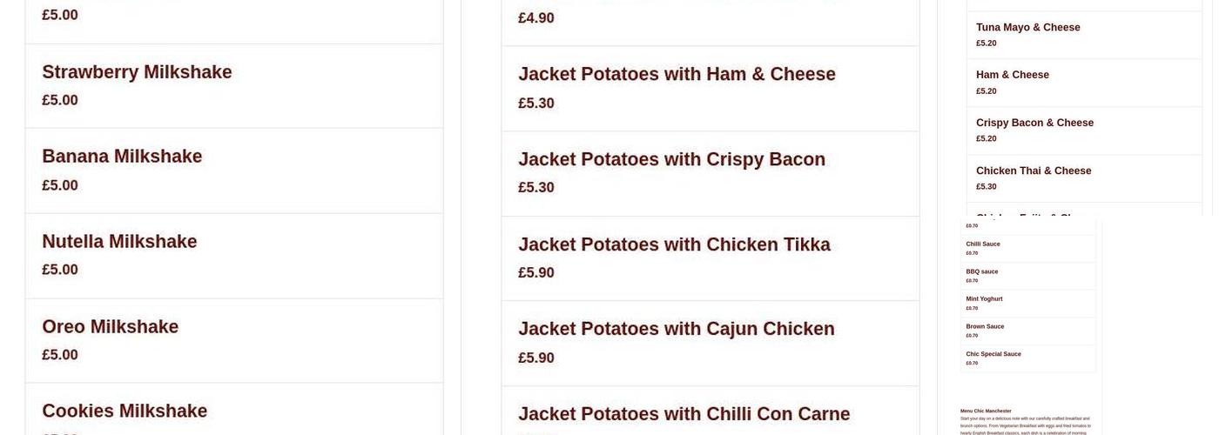The width and height of the screenshot is (1219, 435).
Task: Open Jacket Potatoes with Ham & Cheese
Action: pyautogui.click(x=677, y=75)
